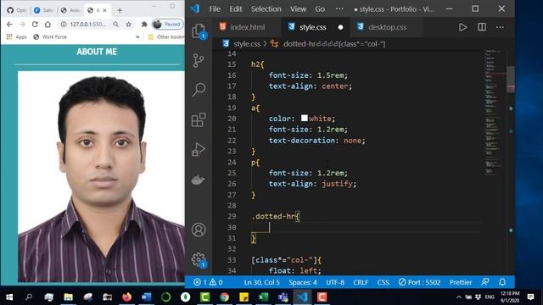Open the Search view in activity bar
This screenshot has width=543, height=305.
pos(199,90)
